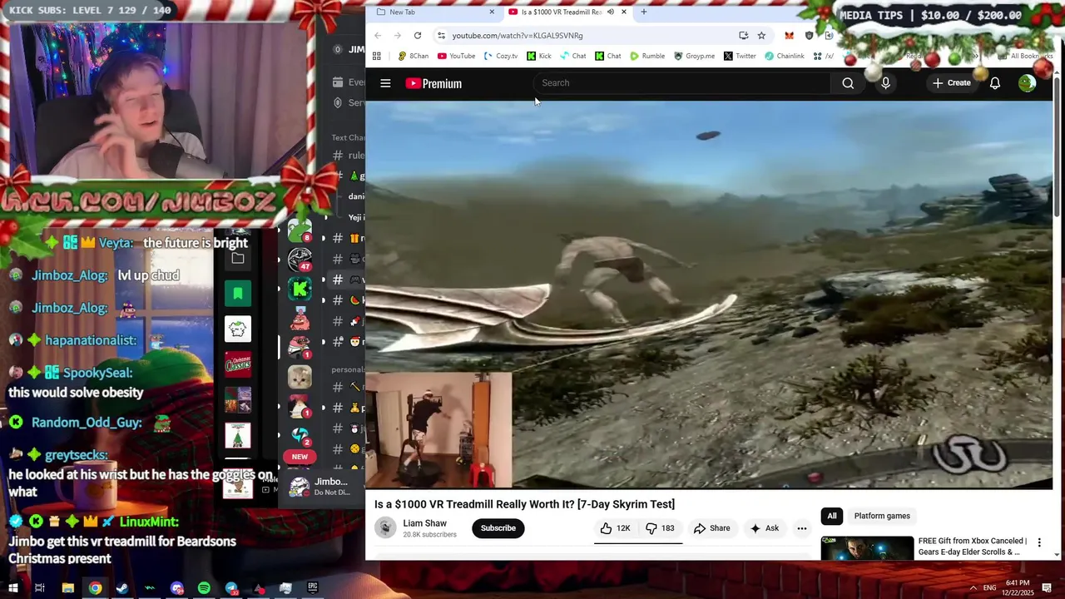The height and width of the screenshot is (599, 1065).
Task: Open the Twitter bookmark
Action: pos(740,56)
